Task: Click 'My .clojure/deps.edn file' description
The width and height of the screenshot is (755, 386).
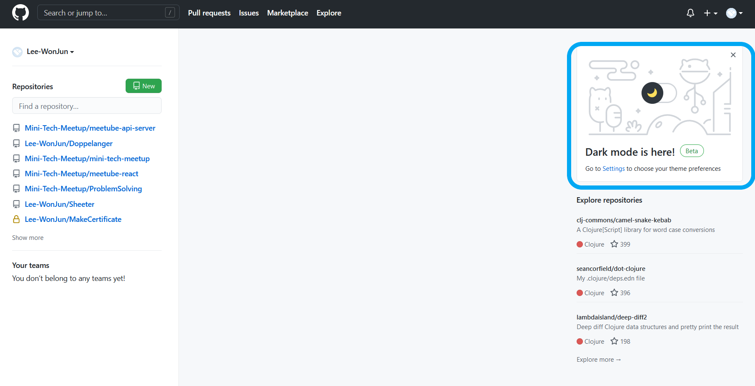Action: (x=611, y=278)
